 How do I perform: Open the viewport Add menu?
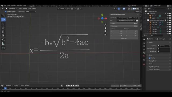[x=30, y=9]
